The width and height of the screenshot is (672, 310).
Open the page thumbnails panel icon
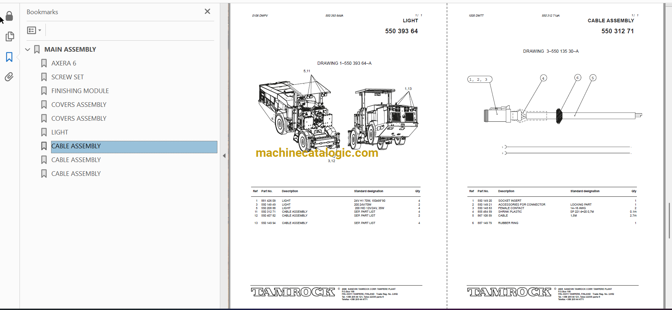click(10, 36)
